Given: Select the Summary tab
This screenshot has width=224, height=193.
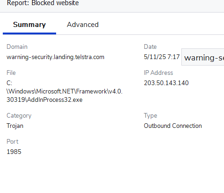Looking at the screenshot, I should 29,25.
